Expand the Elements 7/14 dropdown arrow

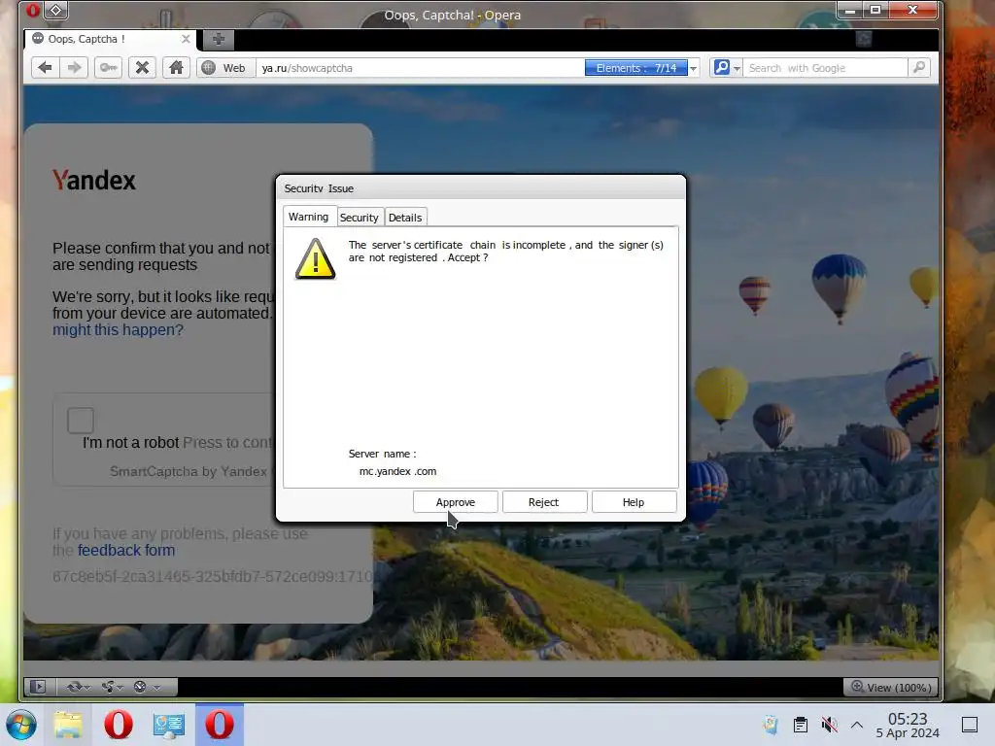(x=694, y=68)
